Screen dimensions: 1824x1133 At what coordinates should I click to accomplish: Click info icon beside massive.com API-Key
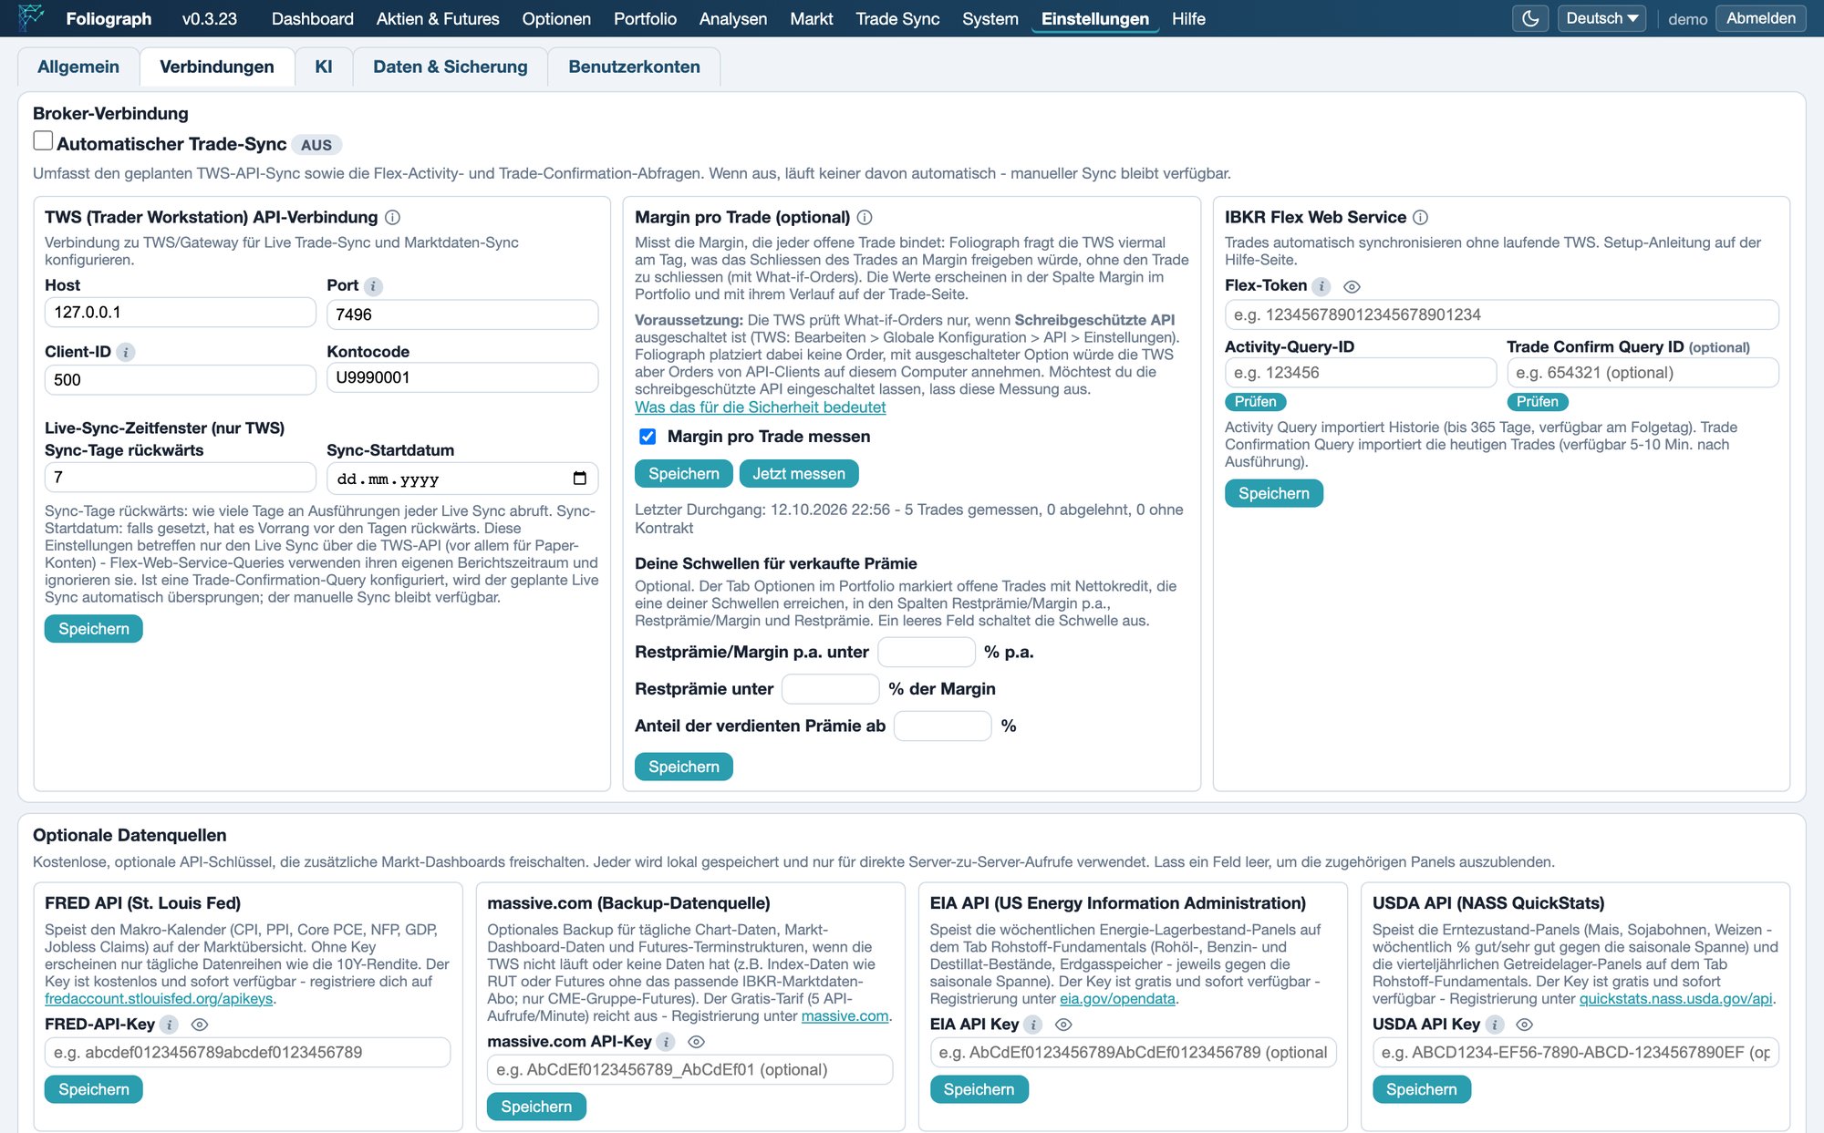click(666, 1042)
